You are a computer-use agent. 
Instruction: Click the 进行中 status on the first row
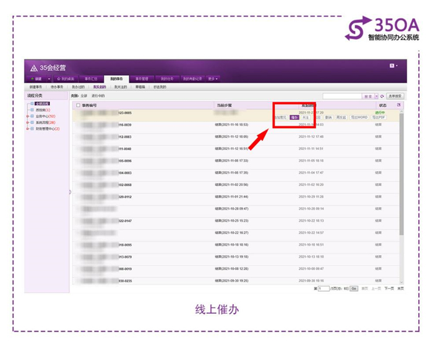pos(380,113)
